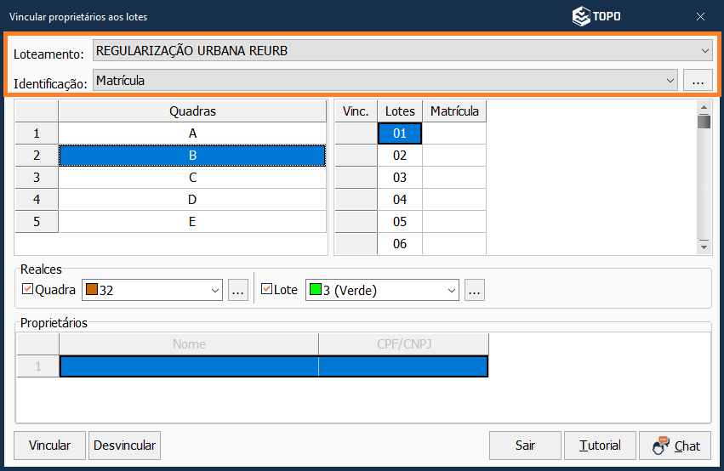
Task: Open the Quadra color 32 dropdown
Action: 213,290
